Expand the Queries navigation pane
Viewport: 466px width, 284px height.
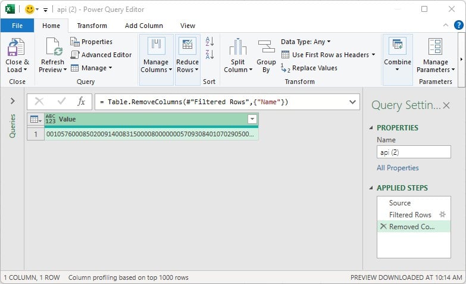point(12,102)
